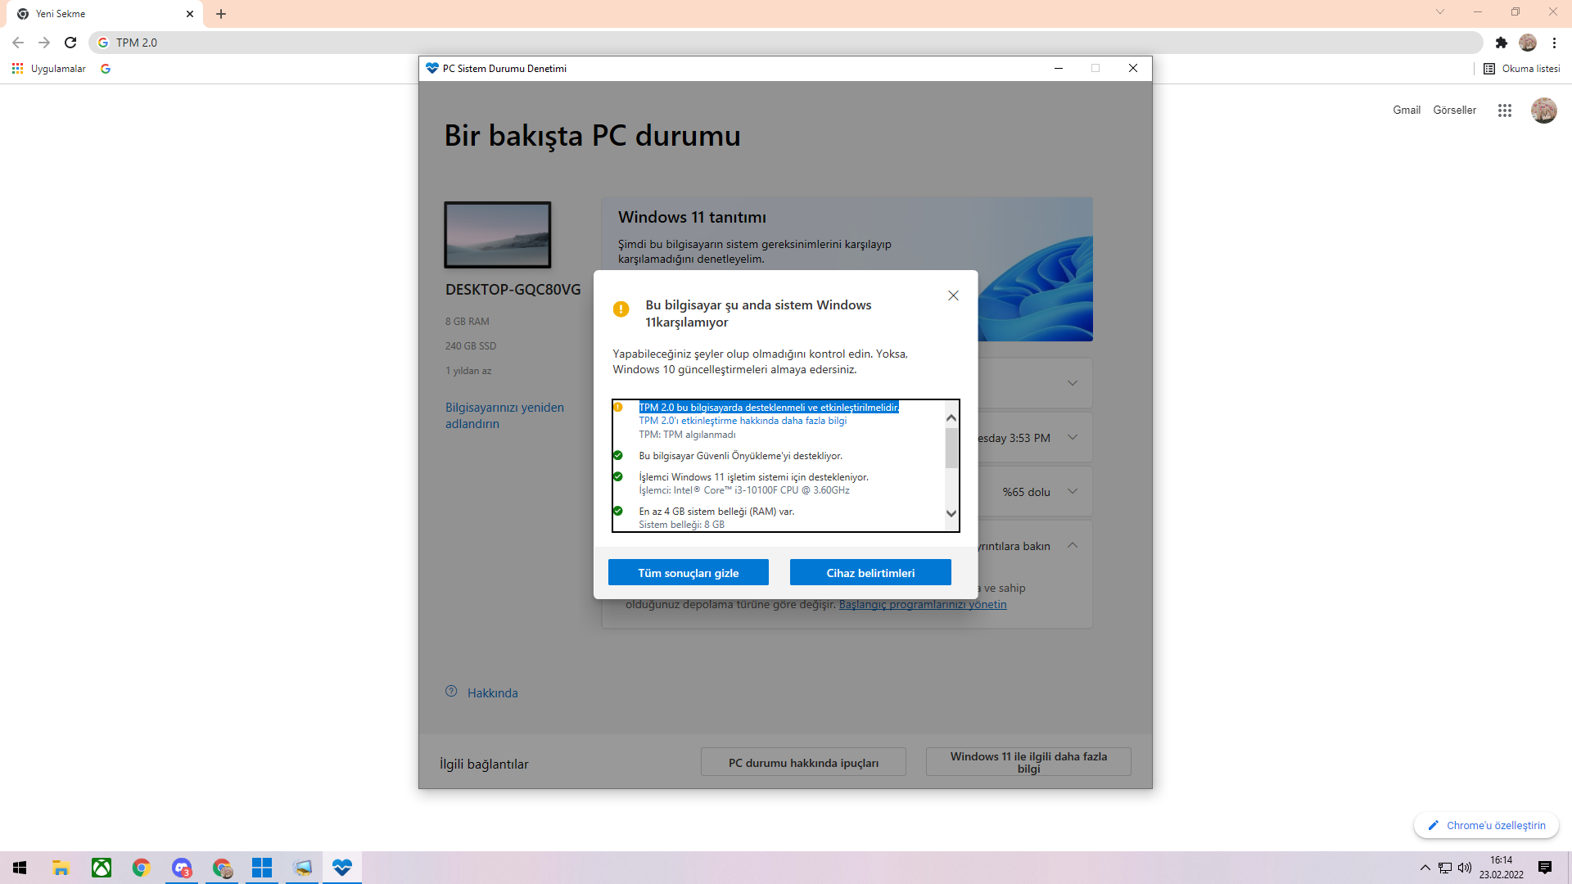
Task: Click 'Bu bilgisayar Güvenli Önyükleme'yi destekliyor' row
Action: (x=740, y=456)
